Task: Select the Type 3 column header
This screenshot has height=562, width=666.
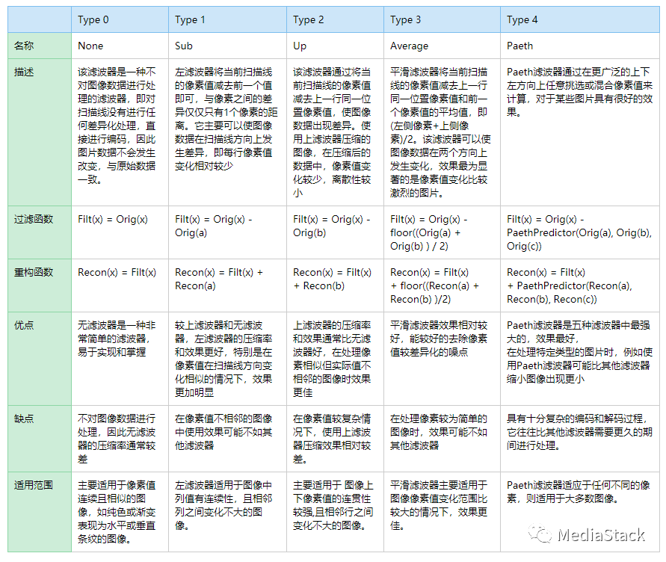Action: [406, 19]
